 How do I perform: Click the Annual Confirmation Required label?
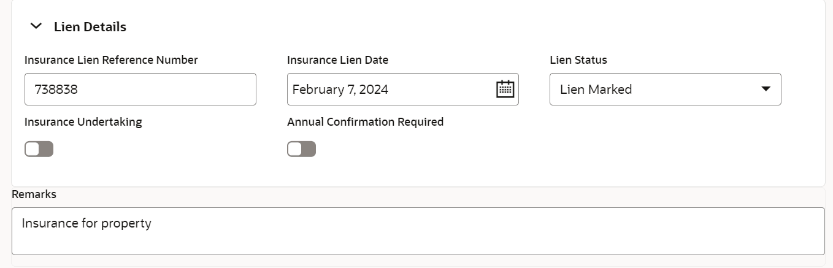(365, 122)
